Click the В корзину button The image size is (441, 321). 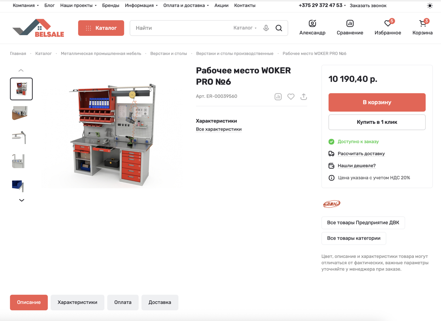coord(377,103)
